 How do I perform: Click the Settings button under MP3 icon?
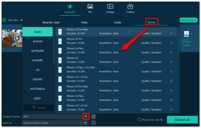tap(186, 41)
